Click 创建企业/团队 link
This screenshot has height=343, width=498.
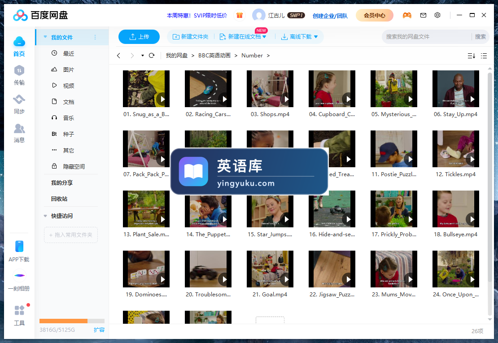click(x=330, y=16)
